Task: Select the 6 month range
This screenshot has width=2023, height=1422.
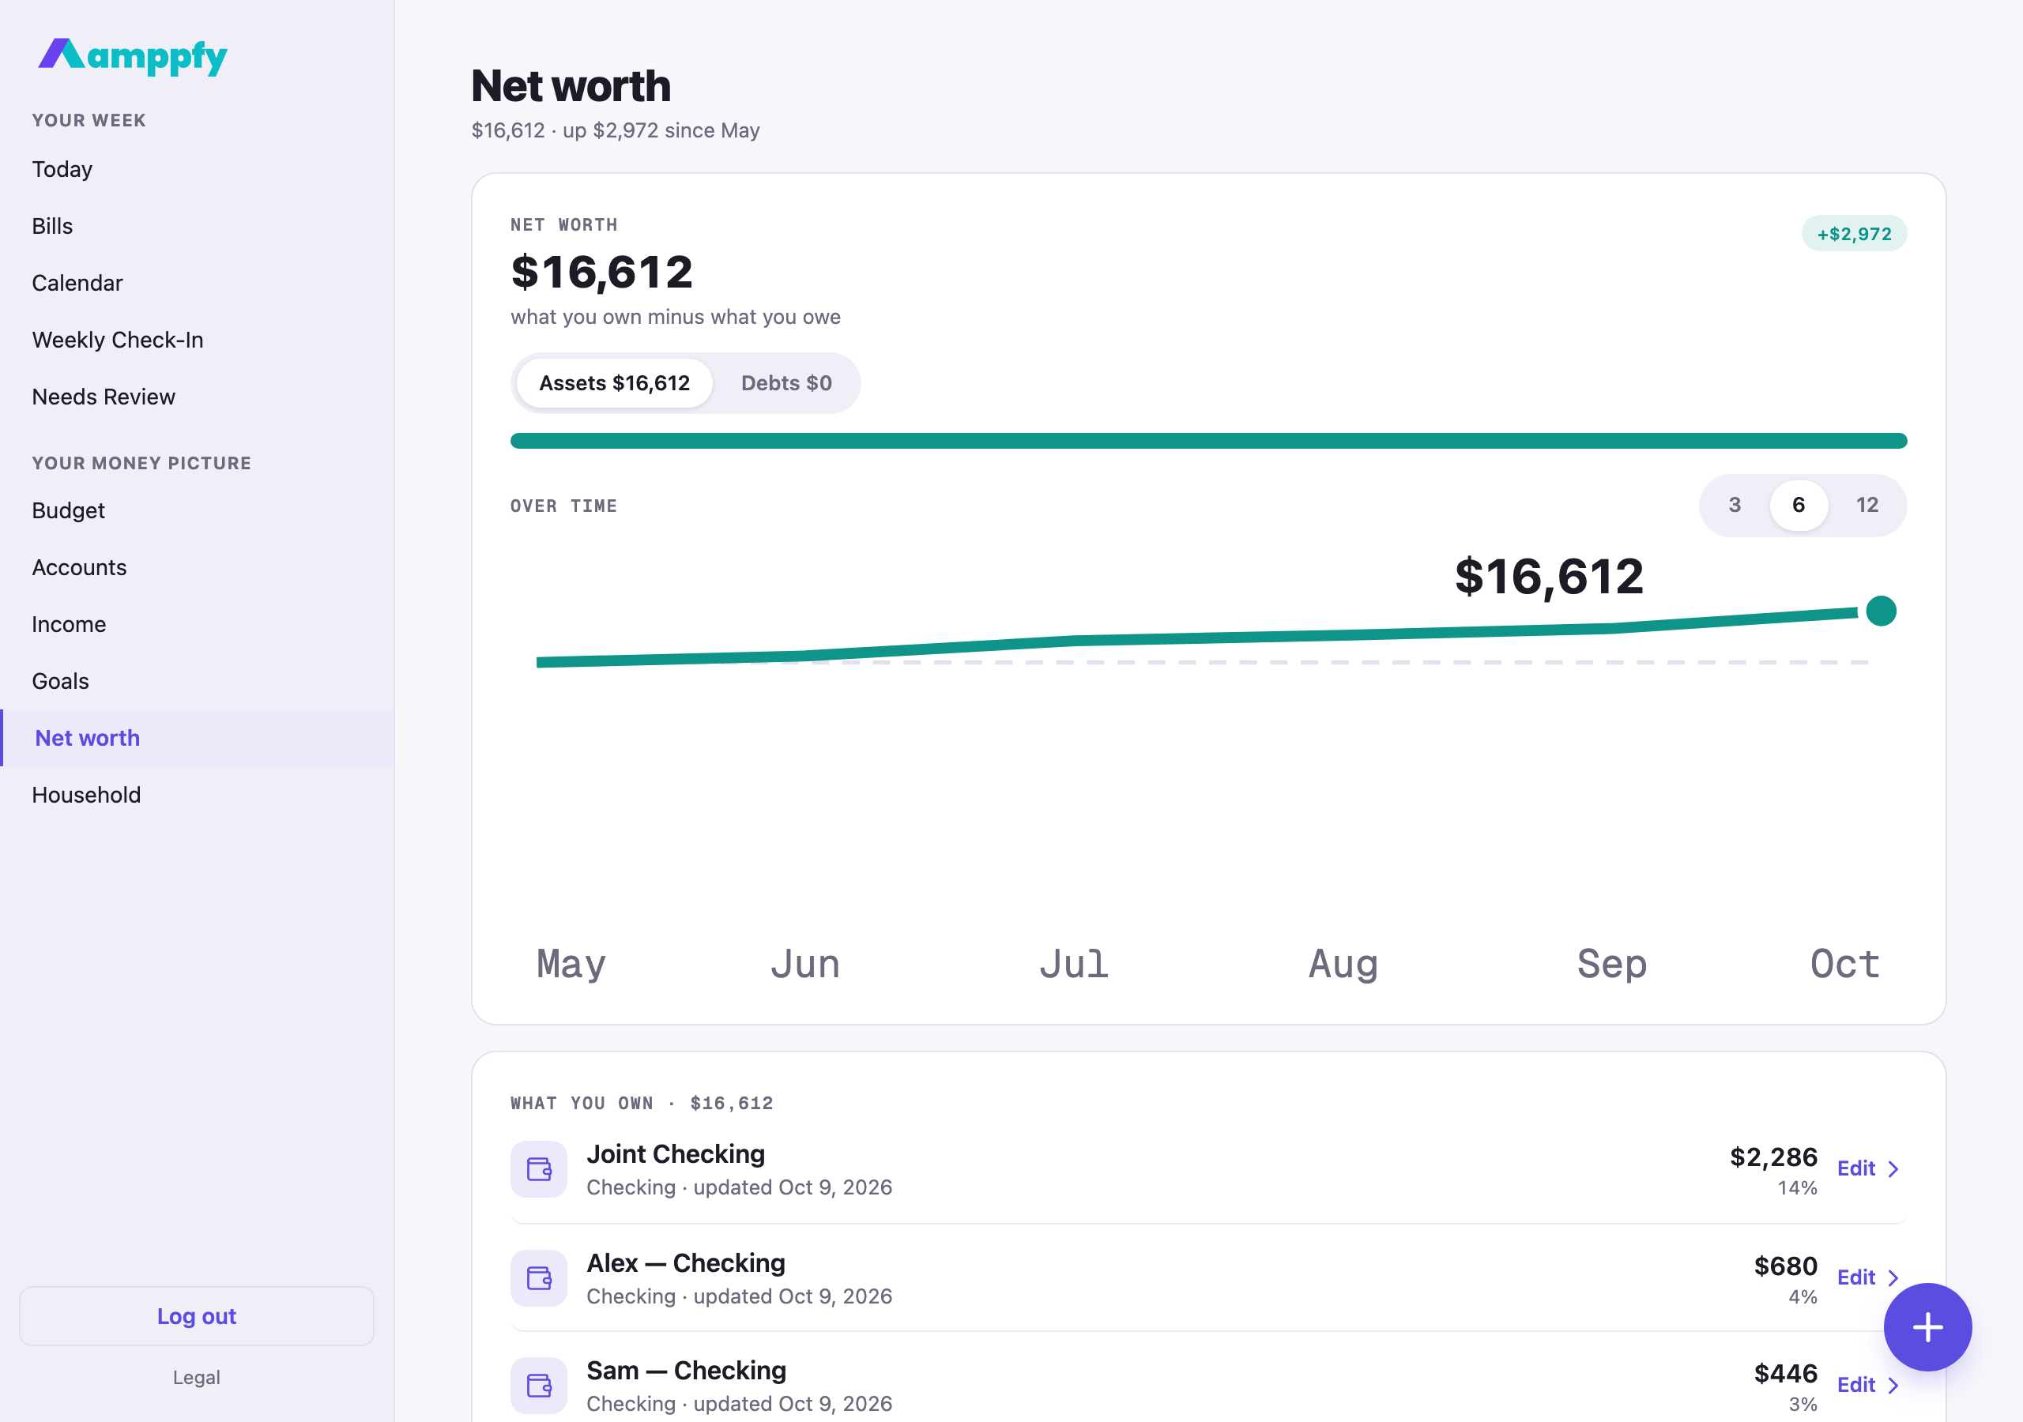Action: point(1799,505)
